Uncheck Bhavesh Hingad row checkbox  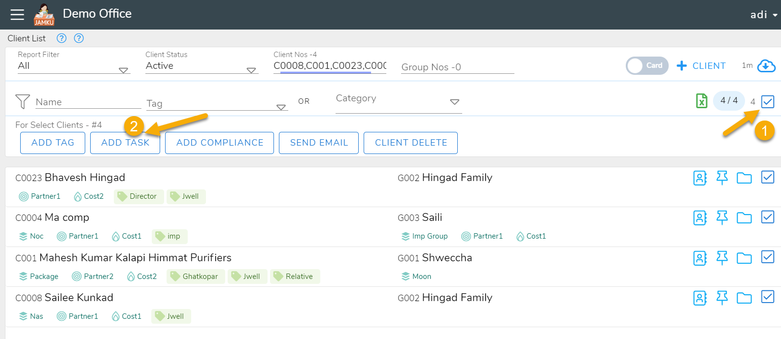768,177
